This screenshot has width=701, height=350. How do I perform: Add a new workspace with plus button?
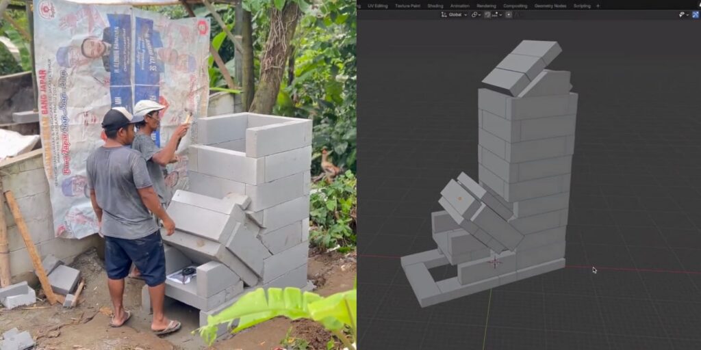(598, 5)
